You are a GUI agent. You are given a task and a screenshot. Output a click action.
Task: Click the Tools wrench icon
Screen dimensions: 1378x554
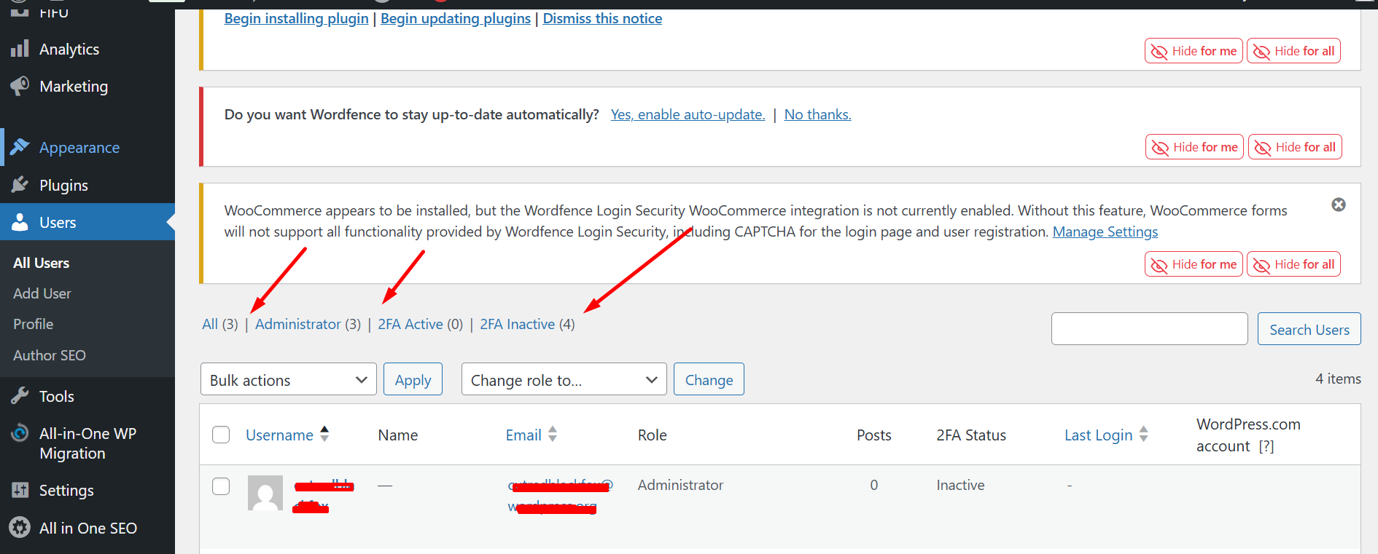click(x=20, y=396)
